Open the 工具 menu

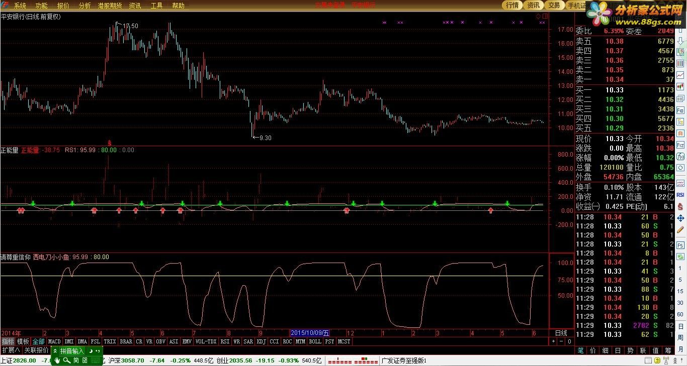156,6
